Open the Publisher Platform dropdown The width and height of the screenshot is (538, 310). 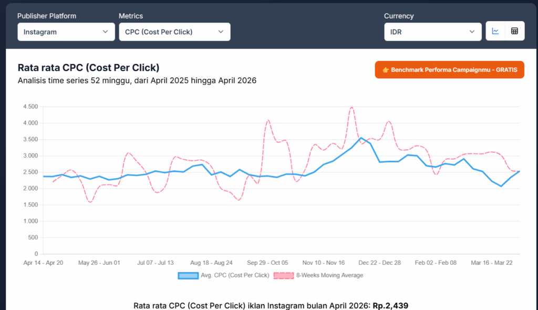[66, 32]
